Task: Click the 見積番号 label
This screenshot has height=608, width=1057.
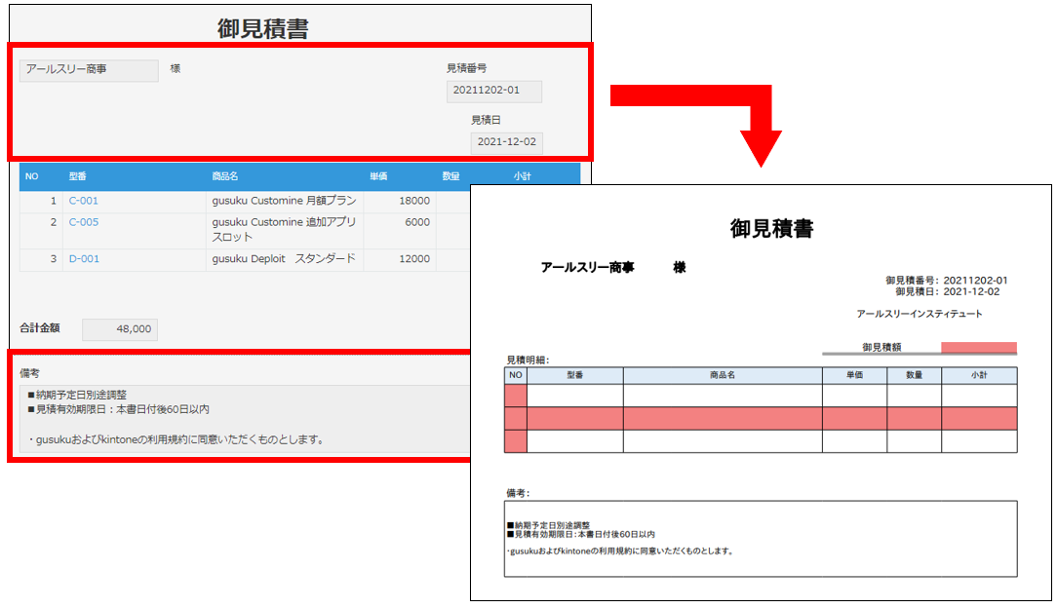Action: (x=466, y=68)
